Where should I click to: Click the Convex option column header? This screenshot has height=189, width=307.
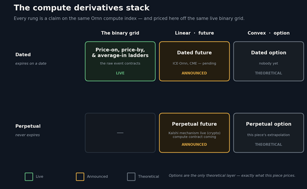[268, 33]
